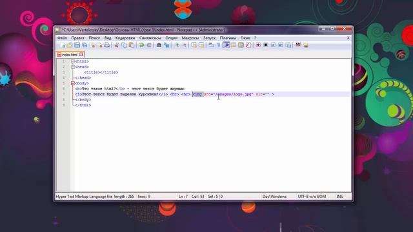Open the Окна menu
Viewport: 413px width, 232px height.
click(x=245, y=38)
